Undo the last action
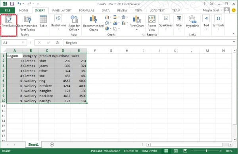 pyautogui.click(x=19, y=4)
